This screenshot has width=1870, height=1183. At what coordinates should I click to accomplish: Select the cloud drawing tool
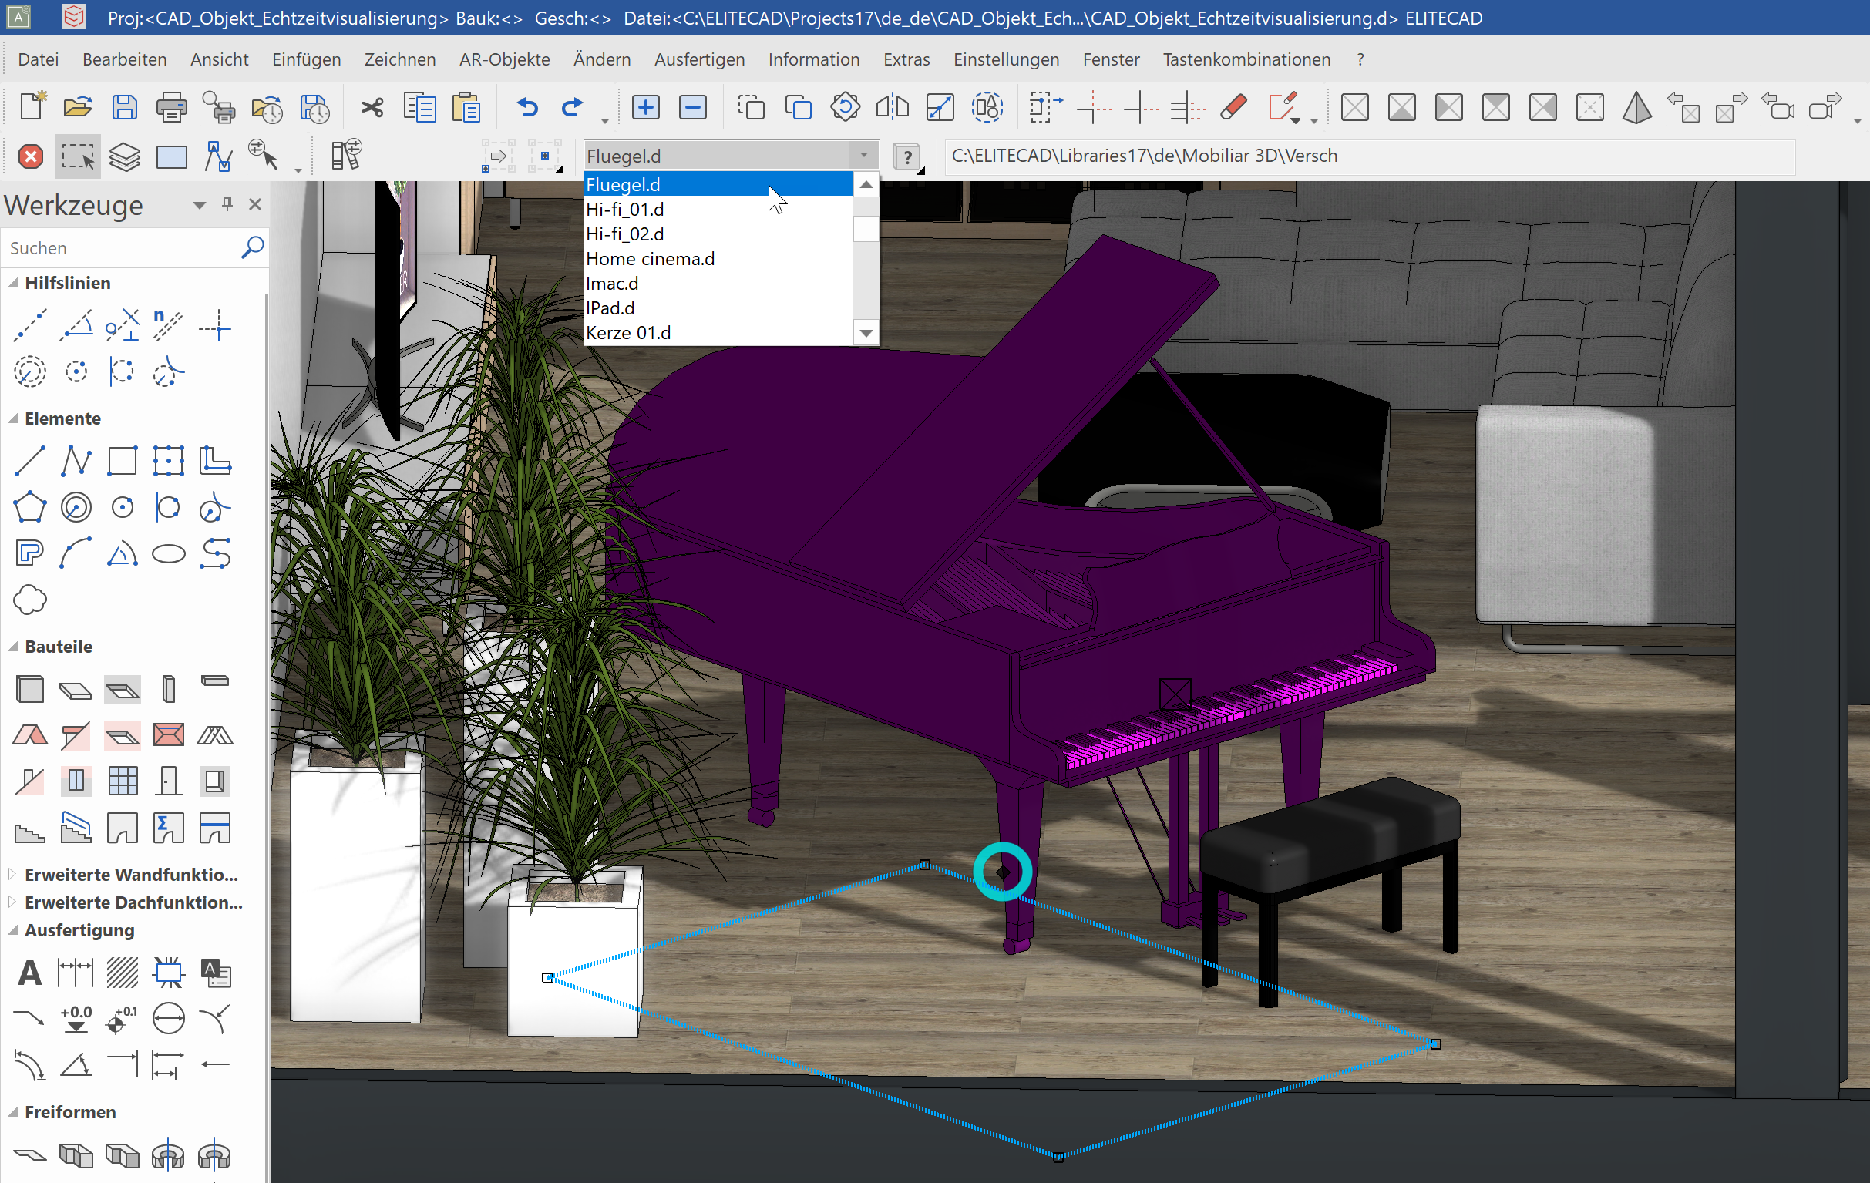coord(29,600)
